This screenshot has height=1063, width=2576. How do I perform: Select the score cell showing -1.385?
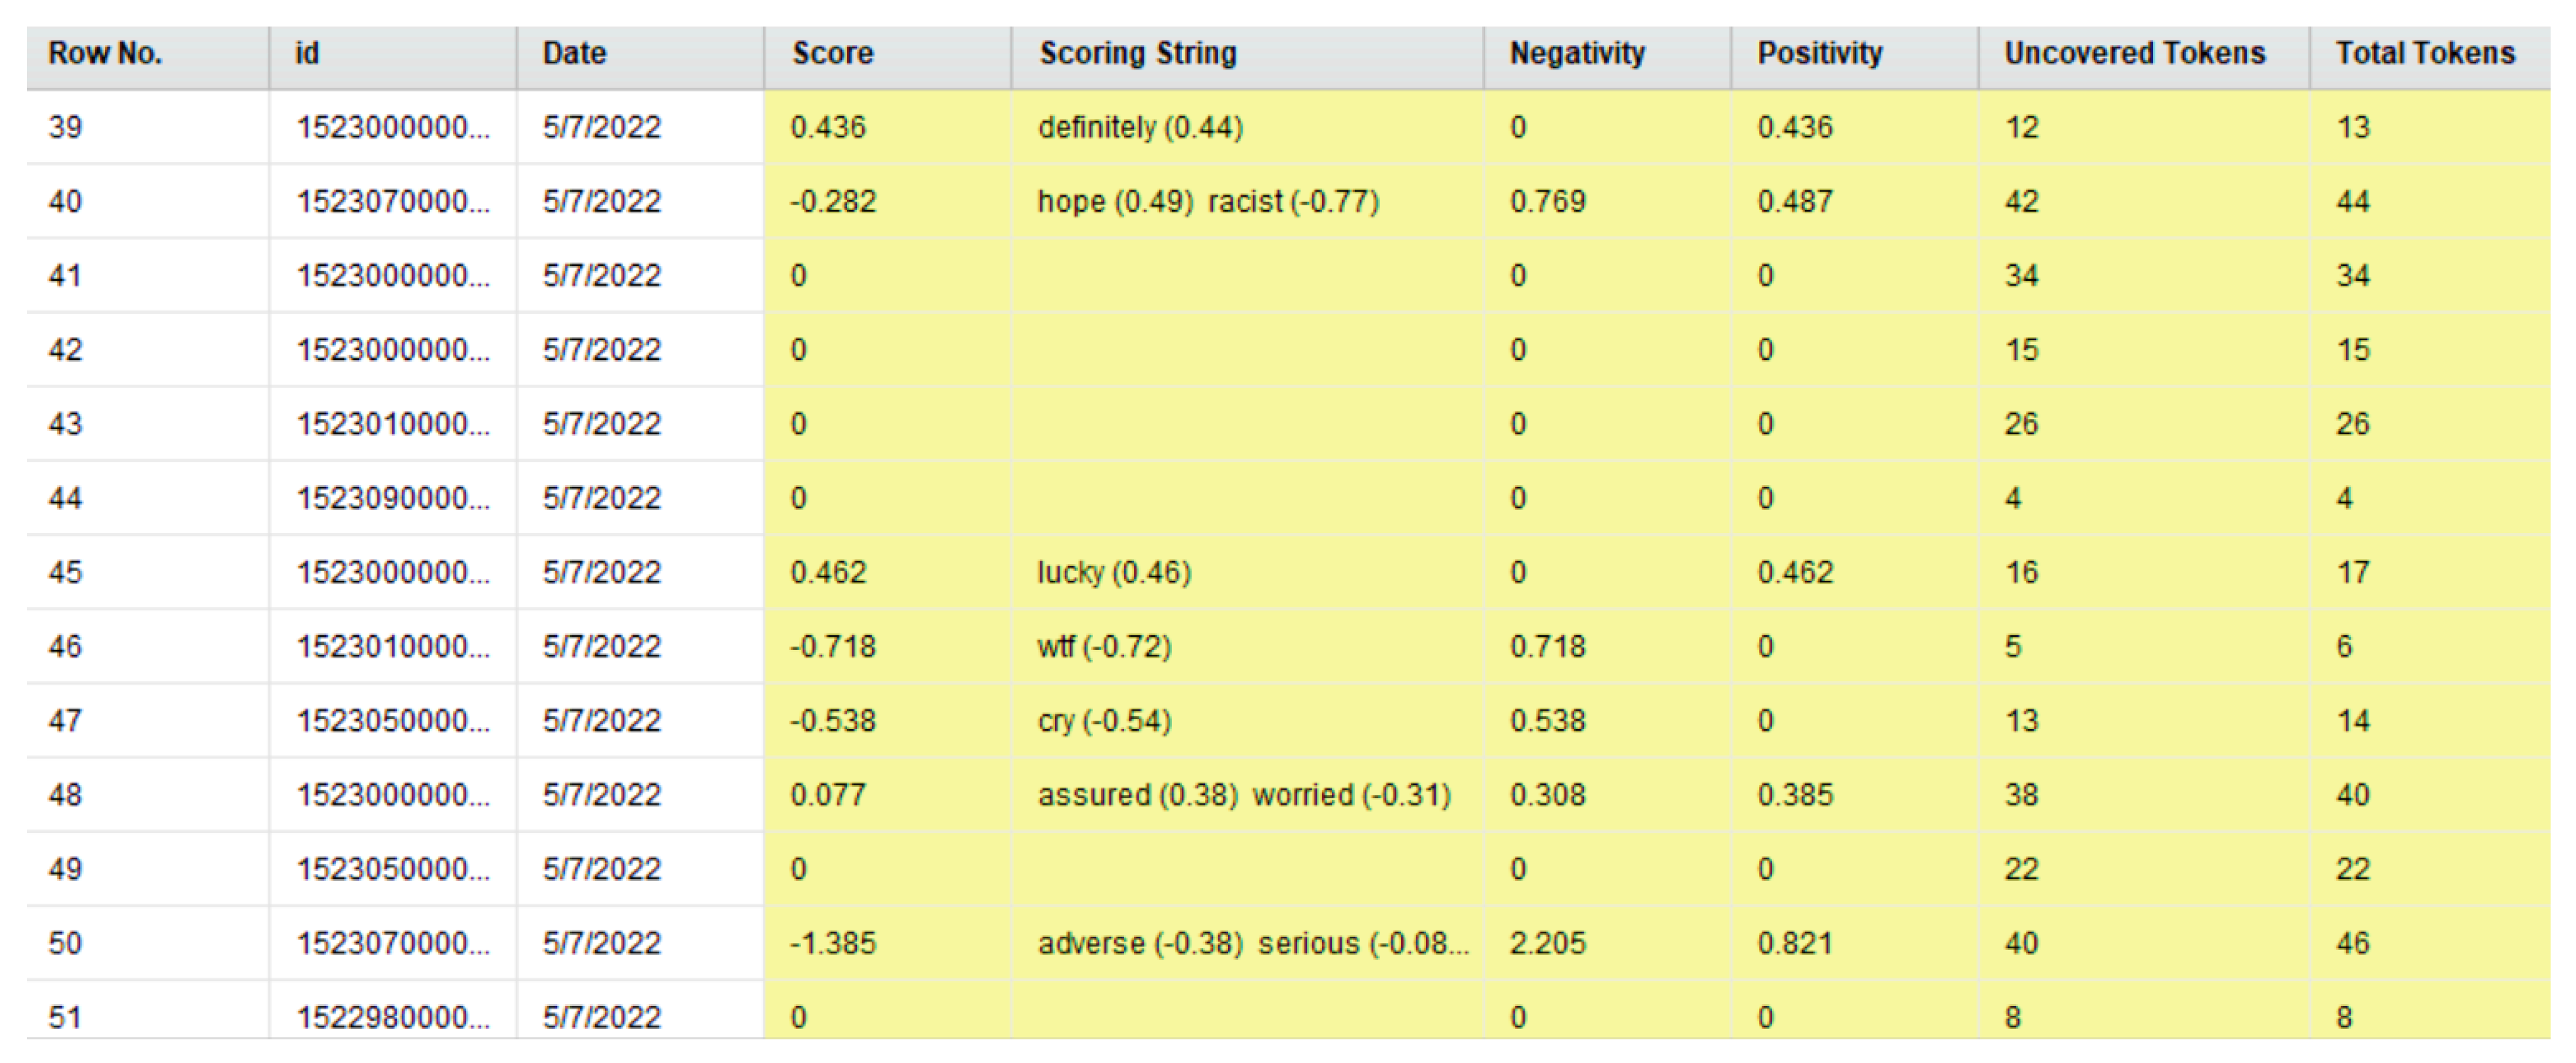tap(832, 943)
